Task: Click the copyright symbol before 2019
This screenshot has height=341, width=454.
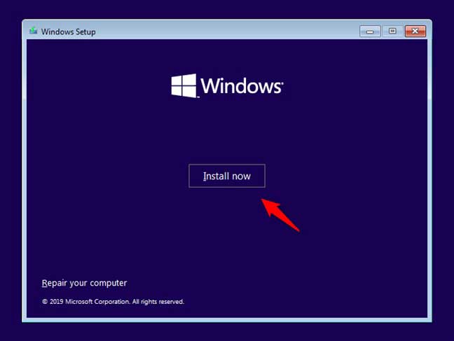Action: (x=45, y=302)
